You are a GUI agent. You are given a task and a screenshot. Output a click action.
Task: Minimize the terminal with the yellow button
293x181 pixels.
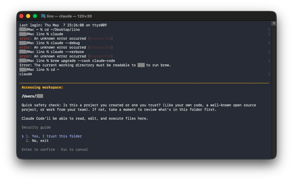tap(28, 16)
